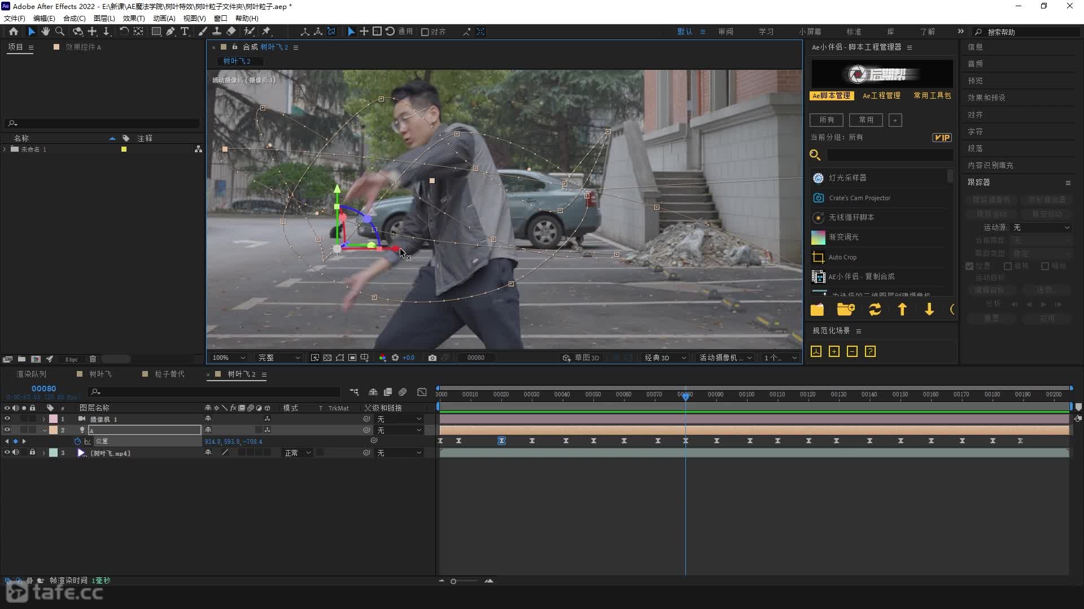Click the 搜索帮助 search field
The width and height of the screenshot is (1084, 609).
click(x=1028, y=32)
